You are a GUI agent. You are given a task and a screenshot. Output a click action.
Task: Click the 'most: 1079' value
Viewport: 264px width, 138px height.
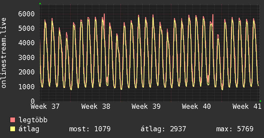(x=90, y=129)
